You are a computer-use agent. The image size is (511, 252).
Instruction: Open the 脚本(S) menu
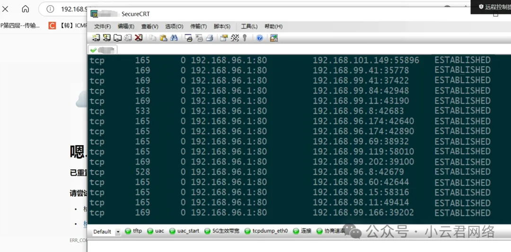tap(222, 26)
